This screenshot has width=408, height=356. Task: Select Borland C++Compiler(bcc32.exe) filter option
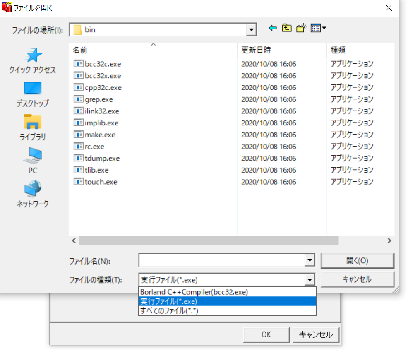tap(227, 292)
